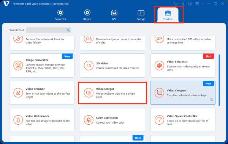Click the register key icon
The image size is (228, 144).
point(183,4)
